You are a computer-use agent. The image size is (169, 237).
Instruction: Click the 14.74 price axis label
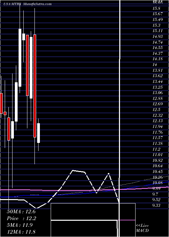pyautogui.click(x=158, y=42)
